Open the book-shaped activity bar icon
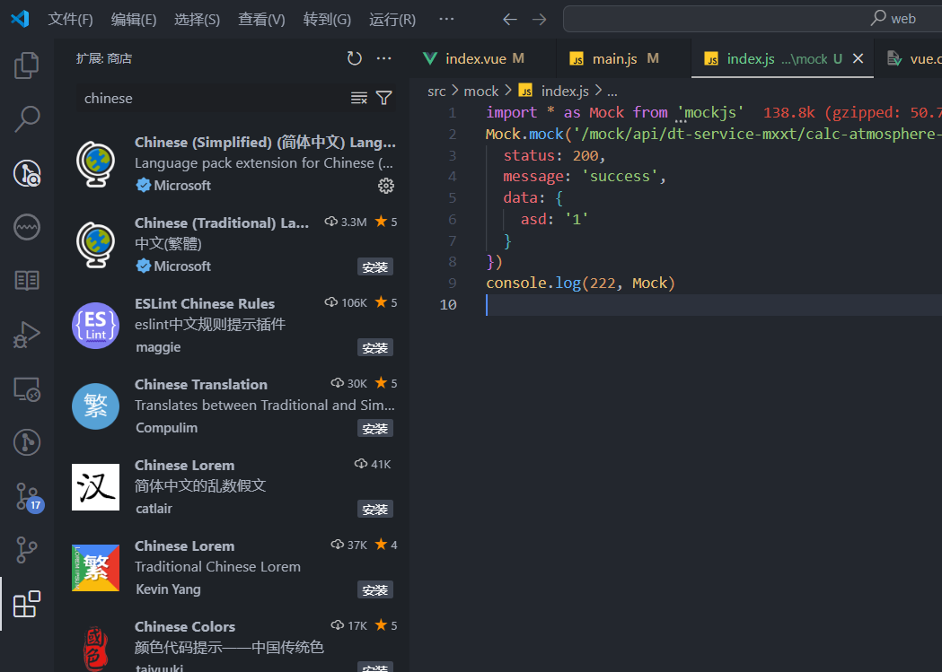Image resolution: width=942 pixels, height=672 pixels. 26,280
